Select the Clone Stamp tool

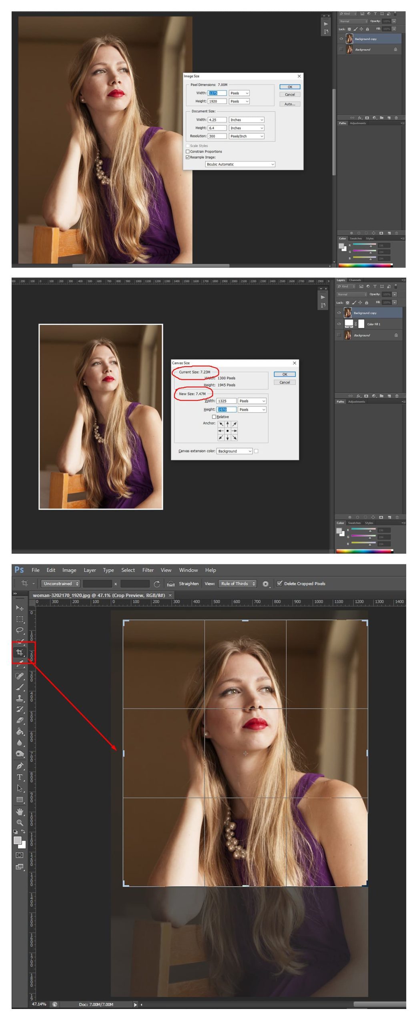pyautogui.click(x=19, y=698)
